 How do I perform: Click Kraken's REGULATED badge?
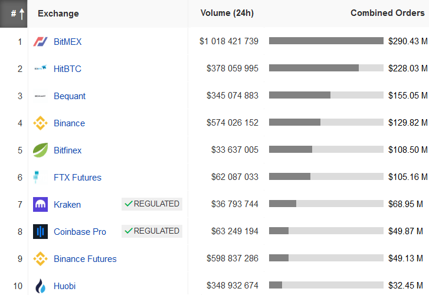click(152, 204)
